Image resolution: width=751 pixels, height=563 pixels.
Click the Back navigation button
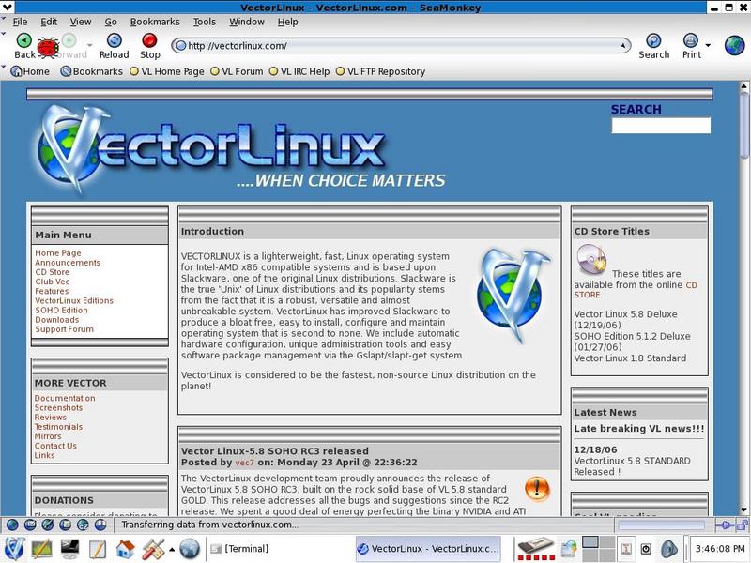coord(24,45)
